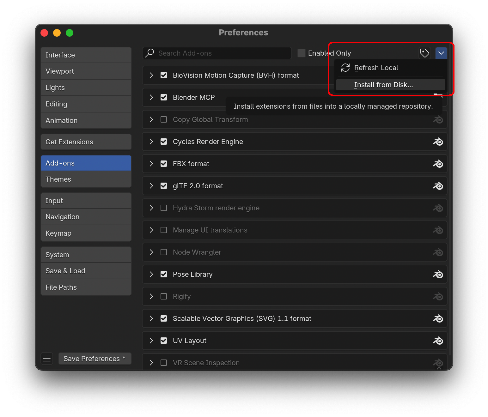The width and height of the screenshot is (488, 417).
Task: Click the Blender logo on Pose Library row
Action: pyautogui.click(x=438, y=274)
